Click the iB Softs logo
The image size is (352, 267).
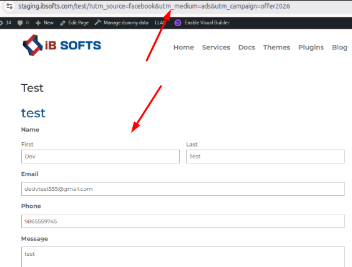pyautogui.click(x=62, y=45)
